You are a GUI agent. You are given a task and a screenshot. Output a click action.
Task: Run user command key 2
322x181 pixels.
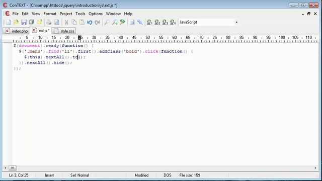(x=157, y=22)
